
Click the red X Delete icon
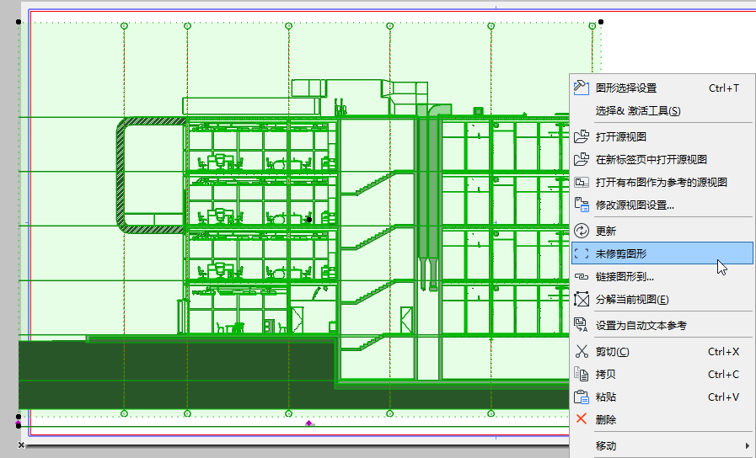pos(582,419)
